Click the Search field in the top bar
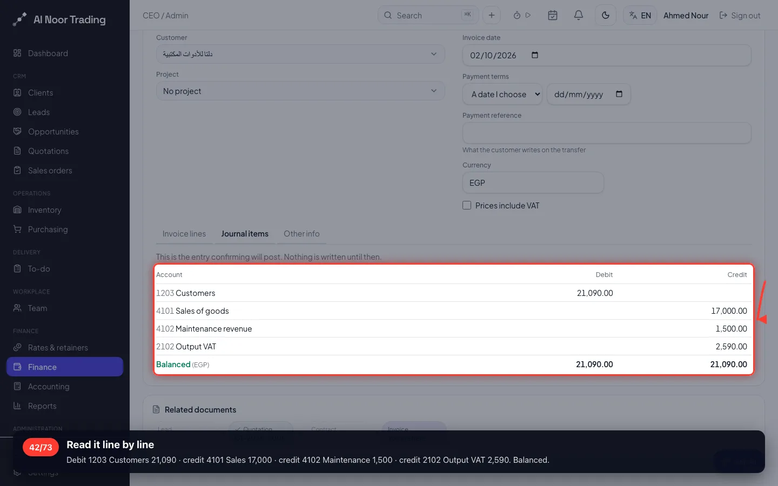Viewport: 778px width, 486px height. coord(428,15)
